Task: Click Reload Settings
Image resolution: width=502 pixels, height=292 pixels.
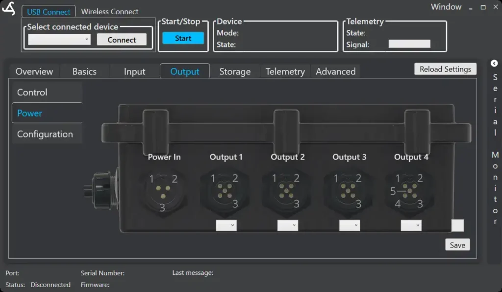Action: point(445,68)
